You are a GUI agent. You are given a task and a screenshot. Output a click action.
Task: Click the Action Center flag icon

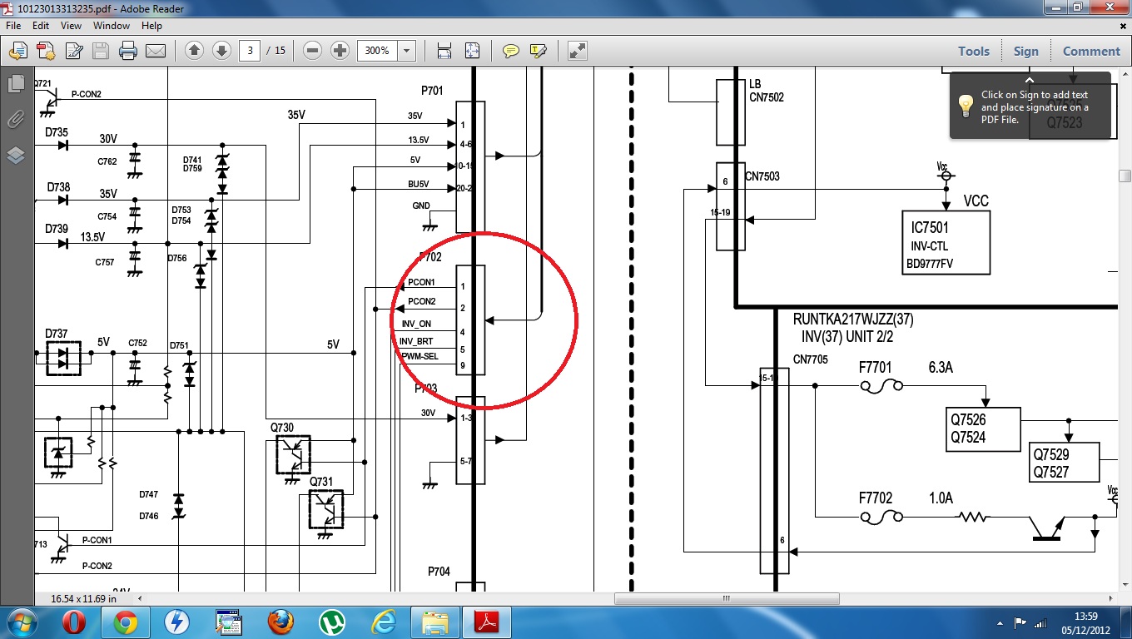point(1020,623)
